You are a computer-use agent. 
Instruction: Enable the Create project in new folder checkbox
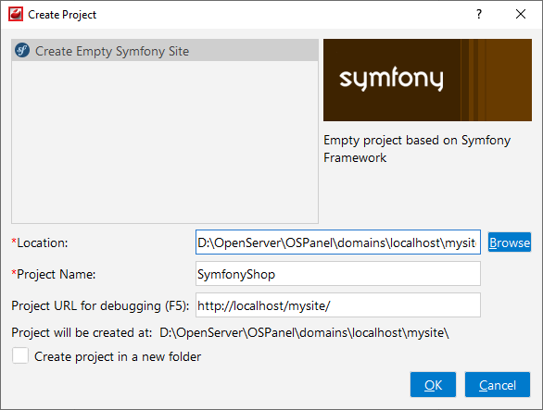[x=20, y=355]
